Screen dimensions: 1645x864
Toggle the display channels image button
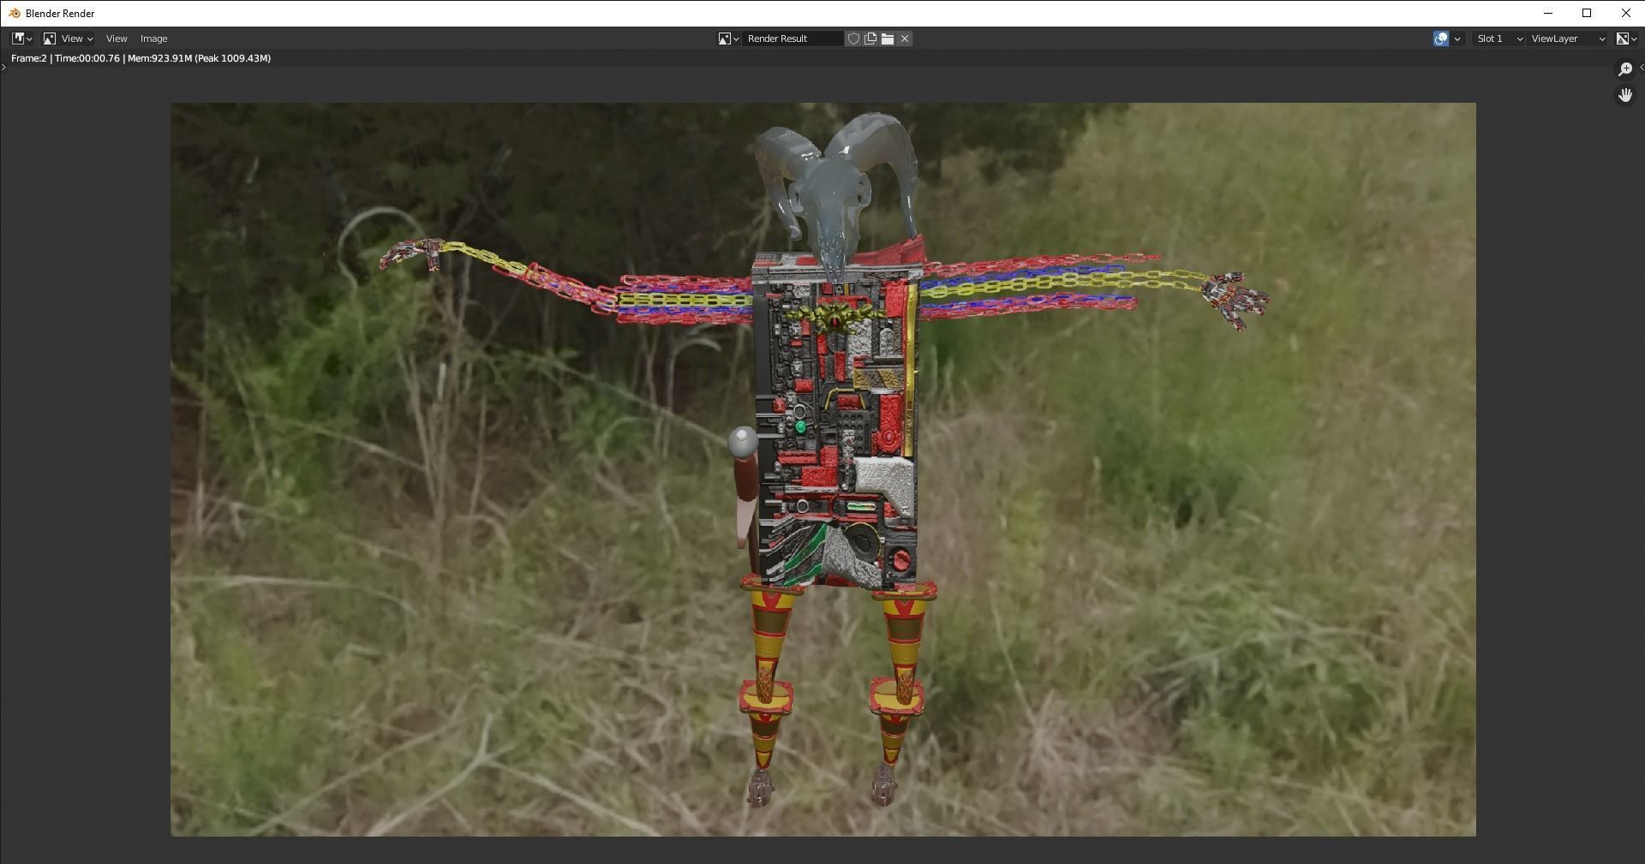tap(1624, 39)
